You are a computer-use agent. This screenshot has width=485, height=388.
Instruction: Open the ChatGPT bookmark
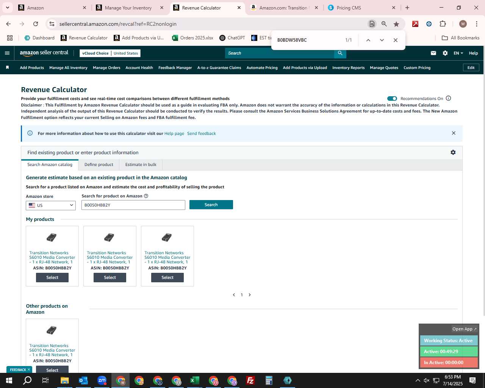click(232, 38)
